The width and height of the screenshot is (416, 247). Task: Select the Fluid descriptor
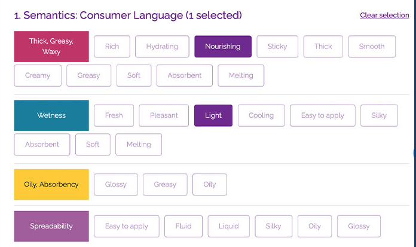(183, 226)
